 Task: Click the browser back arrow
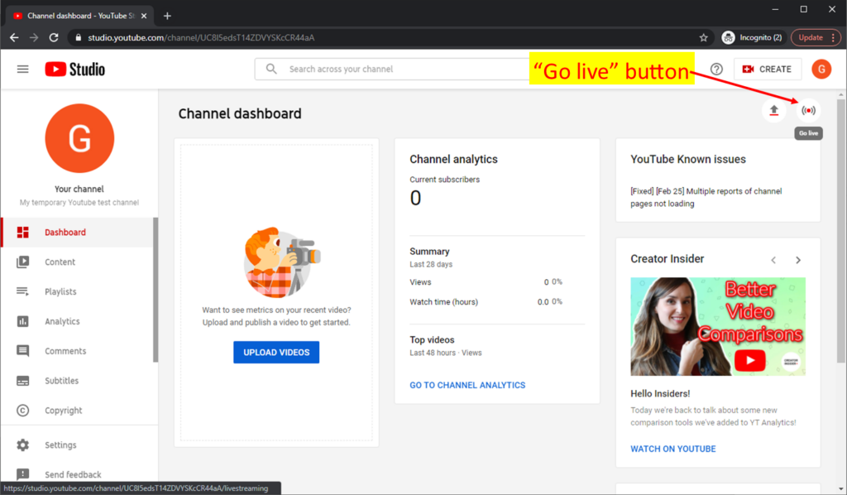14,38
